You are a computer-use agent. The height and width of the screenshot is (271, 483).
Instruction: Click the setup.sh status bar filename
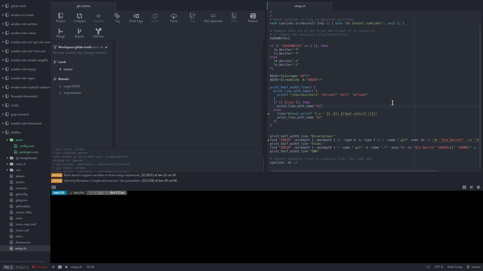click(x=76, y=267)
